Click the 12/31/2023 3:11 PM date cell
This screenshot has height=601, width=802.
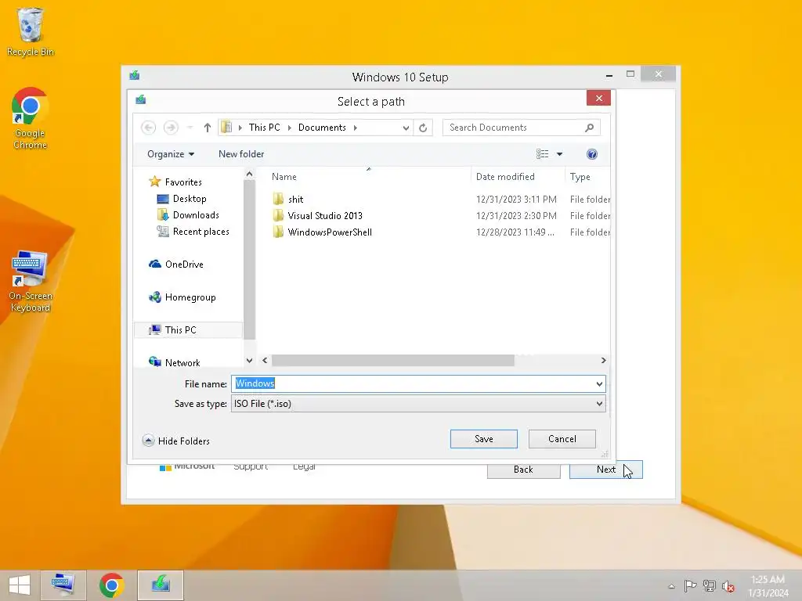(516, 200)
